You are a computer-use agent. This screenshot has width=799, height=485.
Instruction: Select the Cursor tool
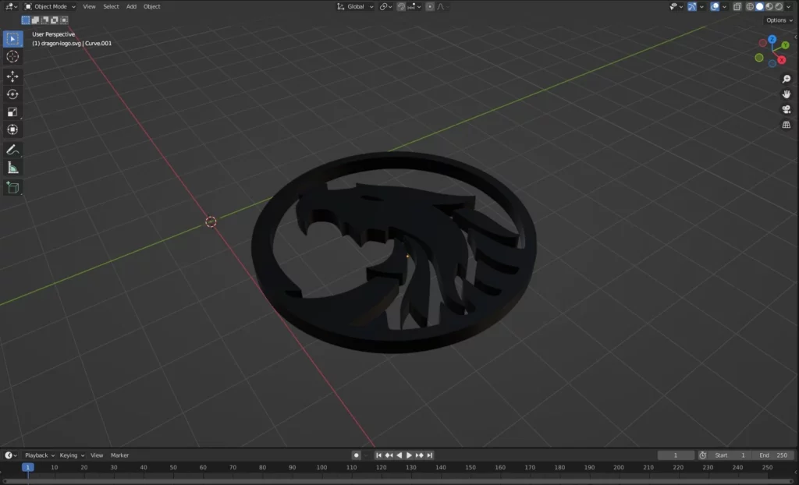pos(12,57)
